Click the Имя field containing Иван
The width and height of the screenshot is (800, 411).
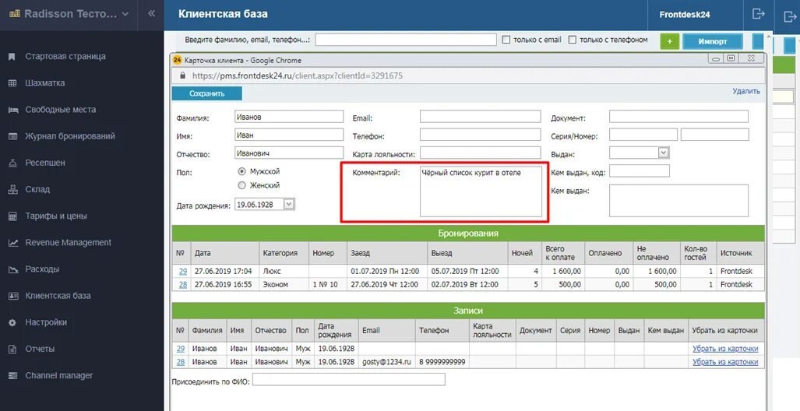(289, 135)
